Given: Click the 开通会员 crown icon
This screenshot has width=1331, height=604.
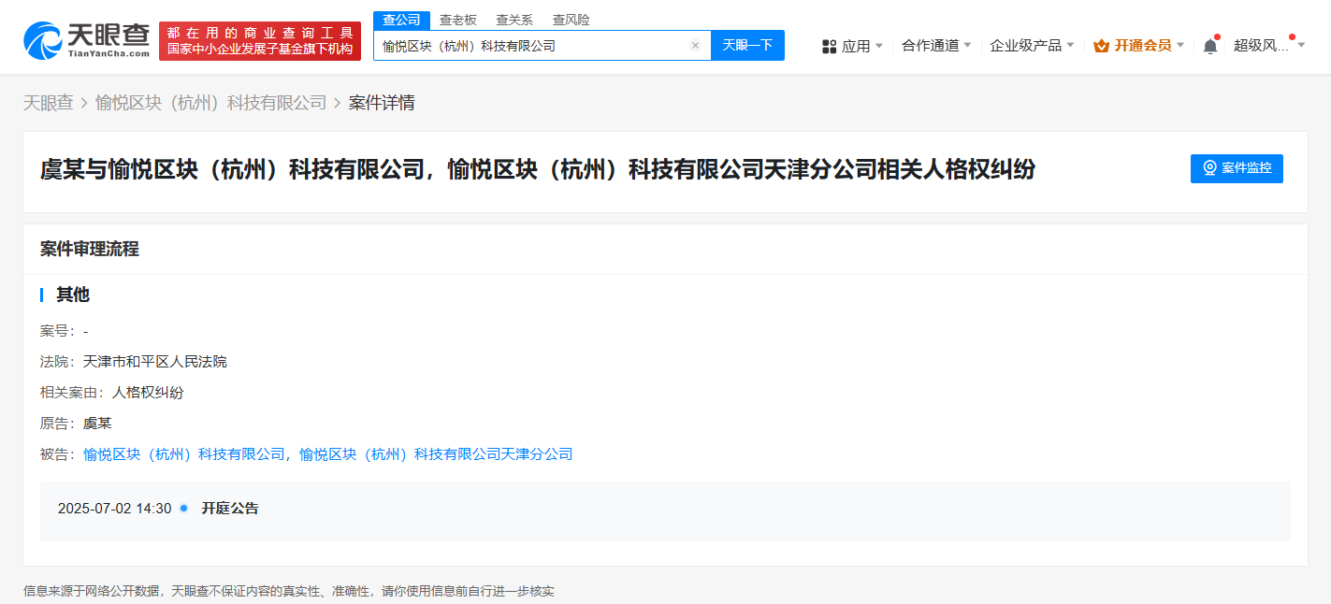Looking at the screenshot, I should (1101, 46).
